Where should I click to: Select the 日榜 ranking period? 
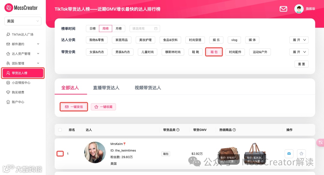[x=93, y=29]
